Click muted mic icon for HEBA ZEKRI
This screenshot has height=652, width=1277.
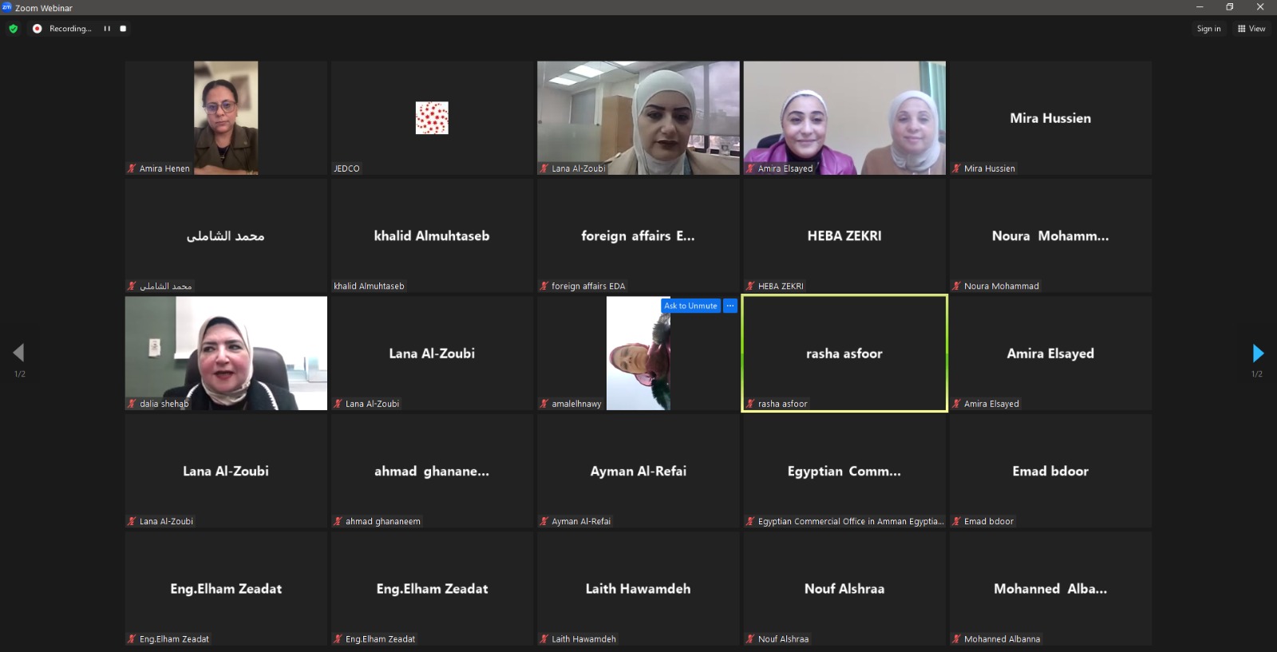[750, 286]
